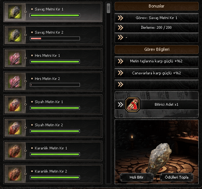This screenshot has width=202, height=189.
Task: Click the Siyah Metin Kır 2 stone icon
Action: click(15, 127)
